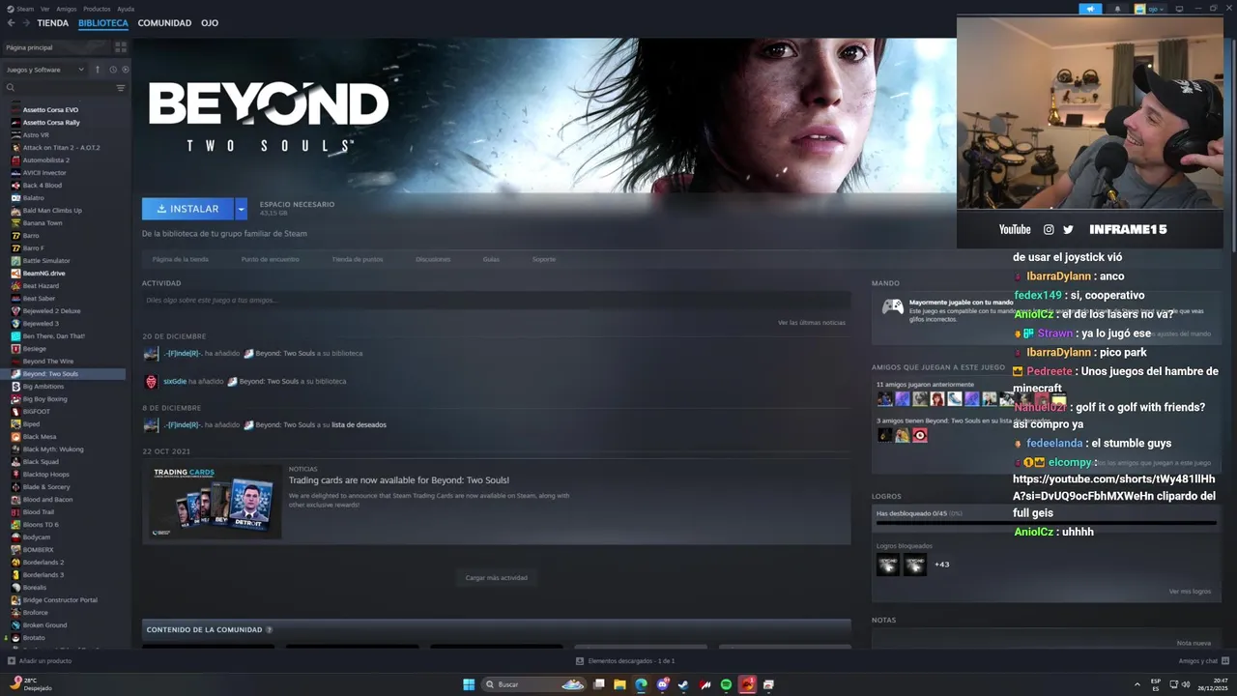Click the sort ascending arrow in sidebar
Screen dimensions: 1237x696
click(x=97, y=70)
